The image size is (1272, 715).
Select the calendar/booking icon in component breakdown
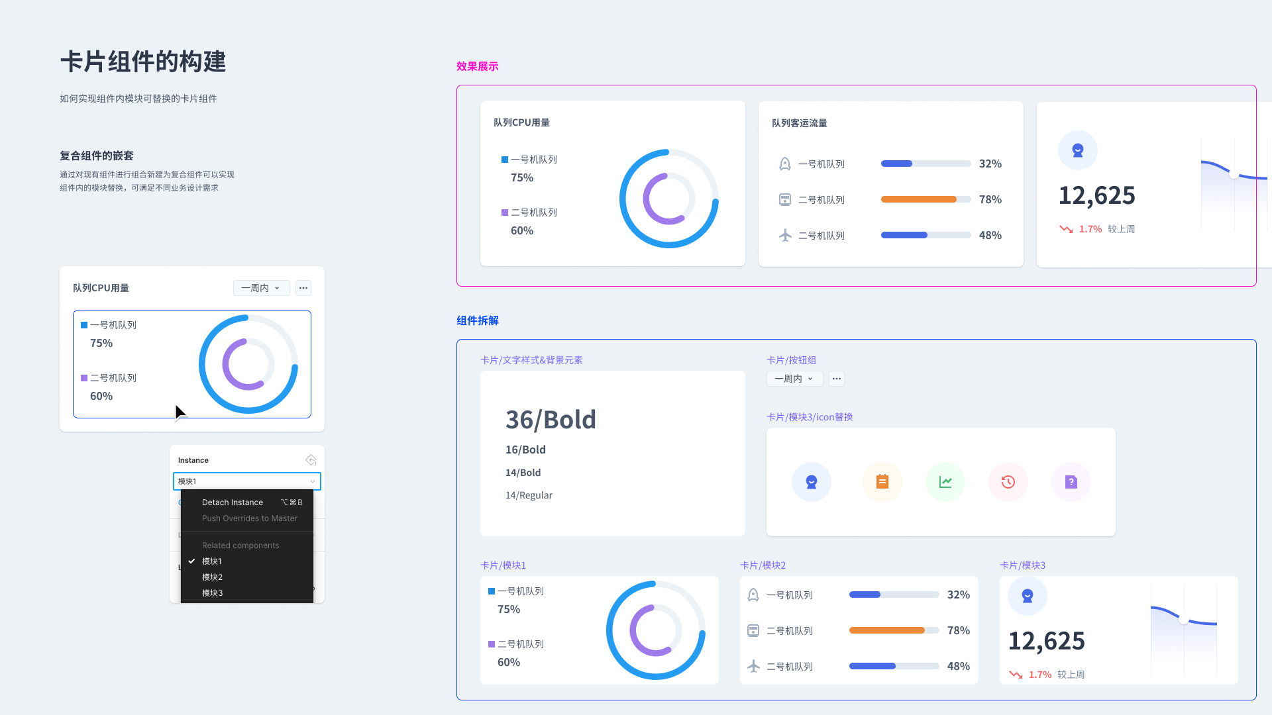(882, 481)
